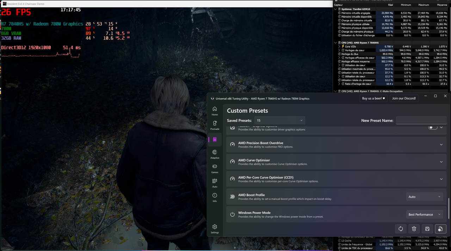Expand the AMD Precision Boost Overdrive section
Screen dimensions: 451x251
[441, 144]
